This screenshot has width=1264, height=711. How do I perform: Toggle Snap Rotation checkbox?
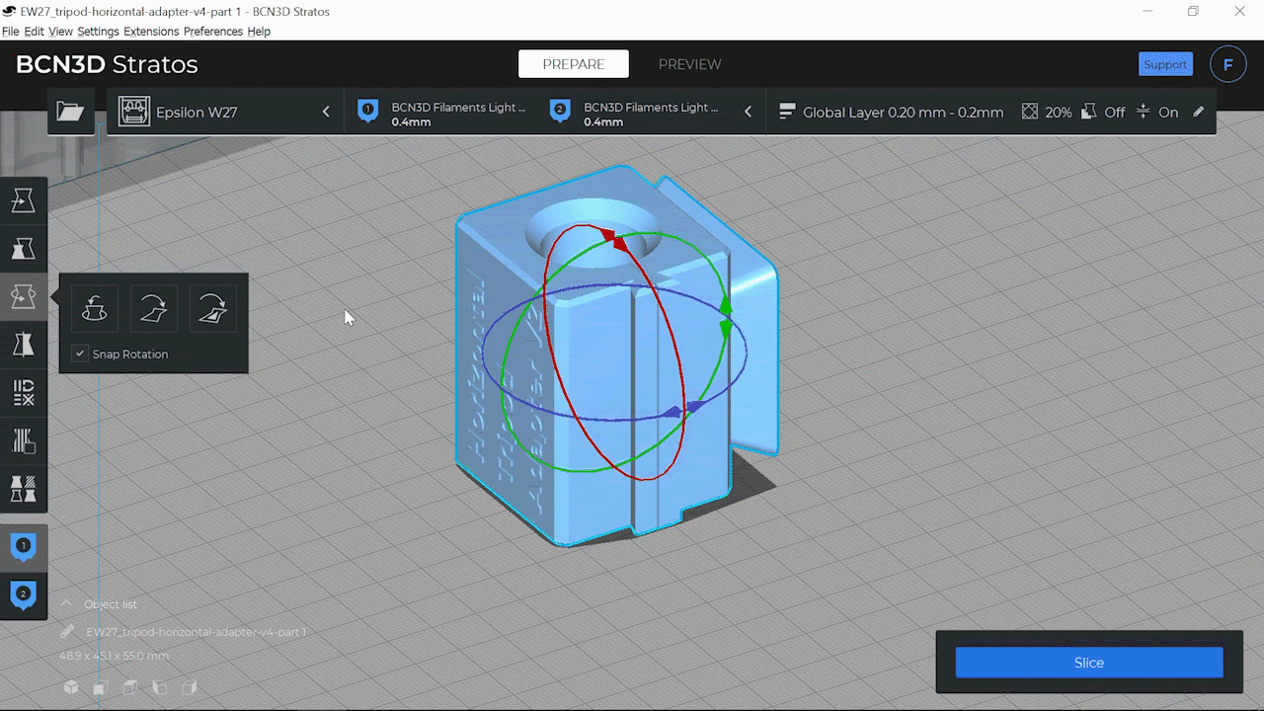tap(80, 354)
